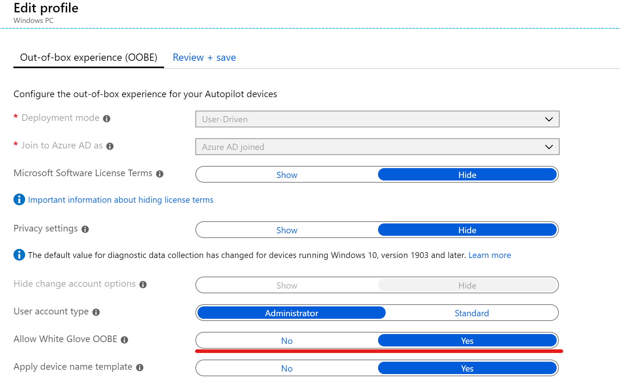Choose Show for Hide change account options
Screen dimensions: 620x385
(x=287, y=285)
